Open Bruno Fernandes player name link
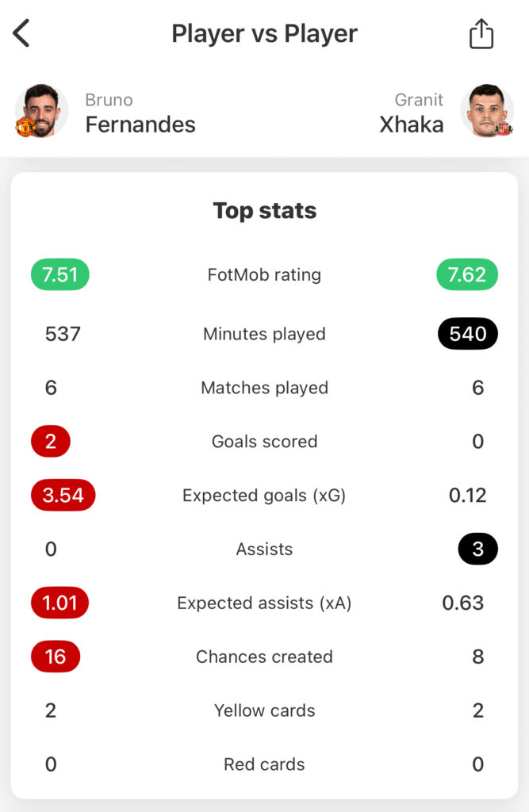This screenshot has width=529, height=812. (140, 113)
